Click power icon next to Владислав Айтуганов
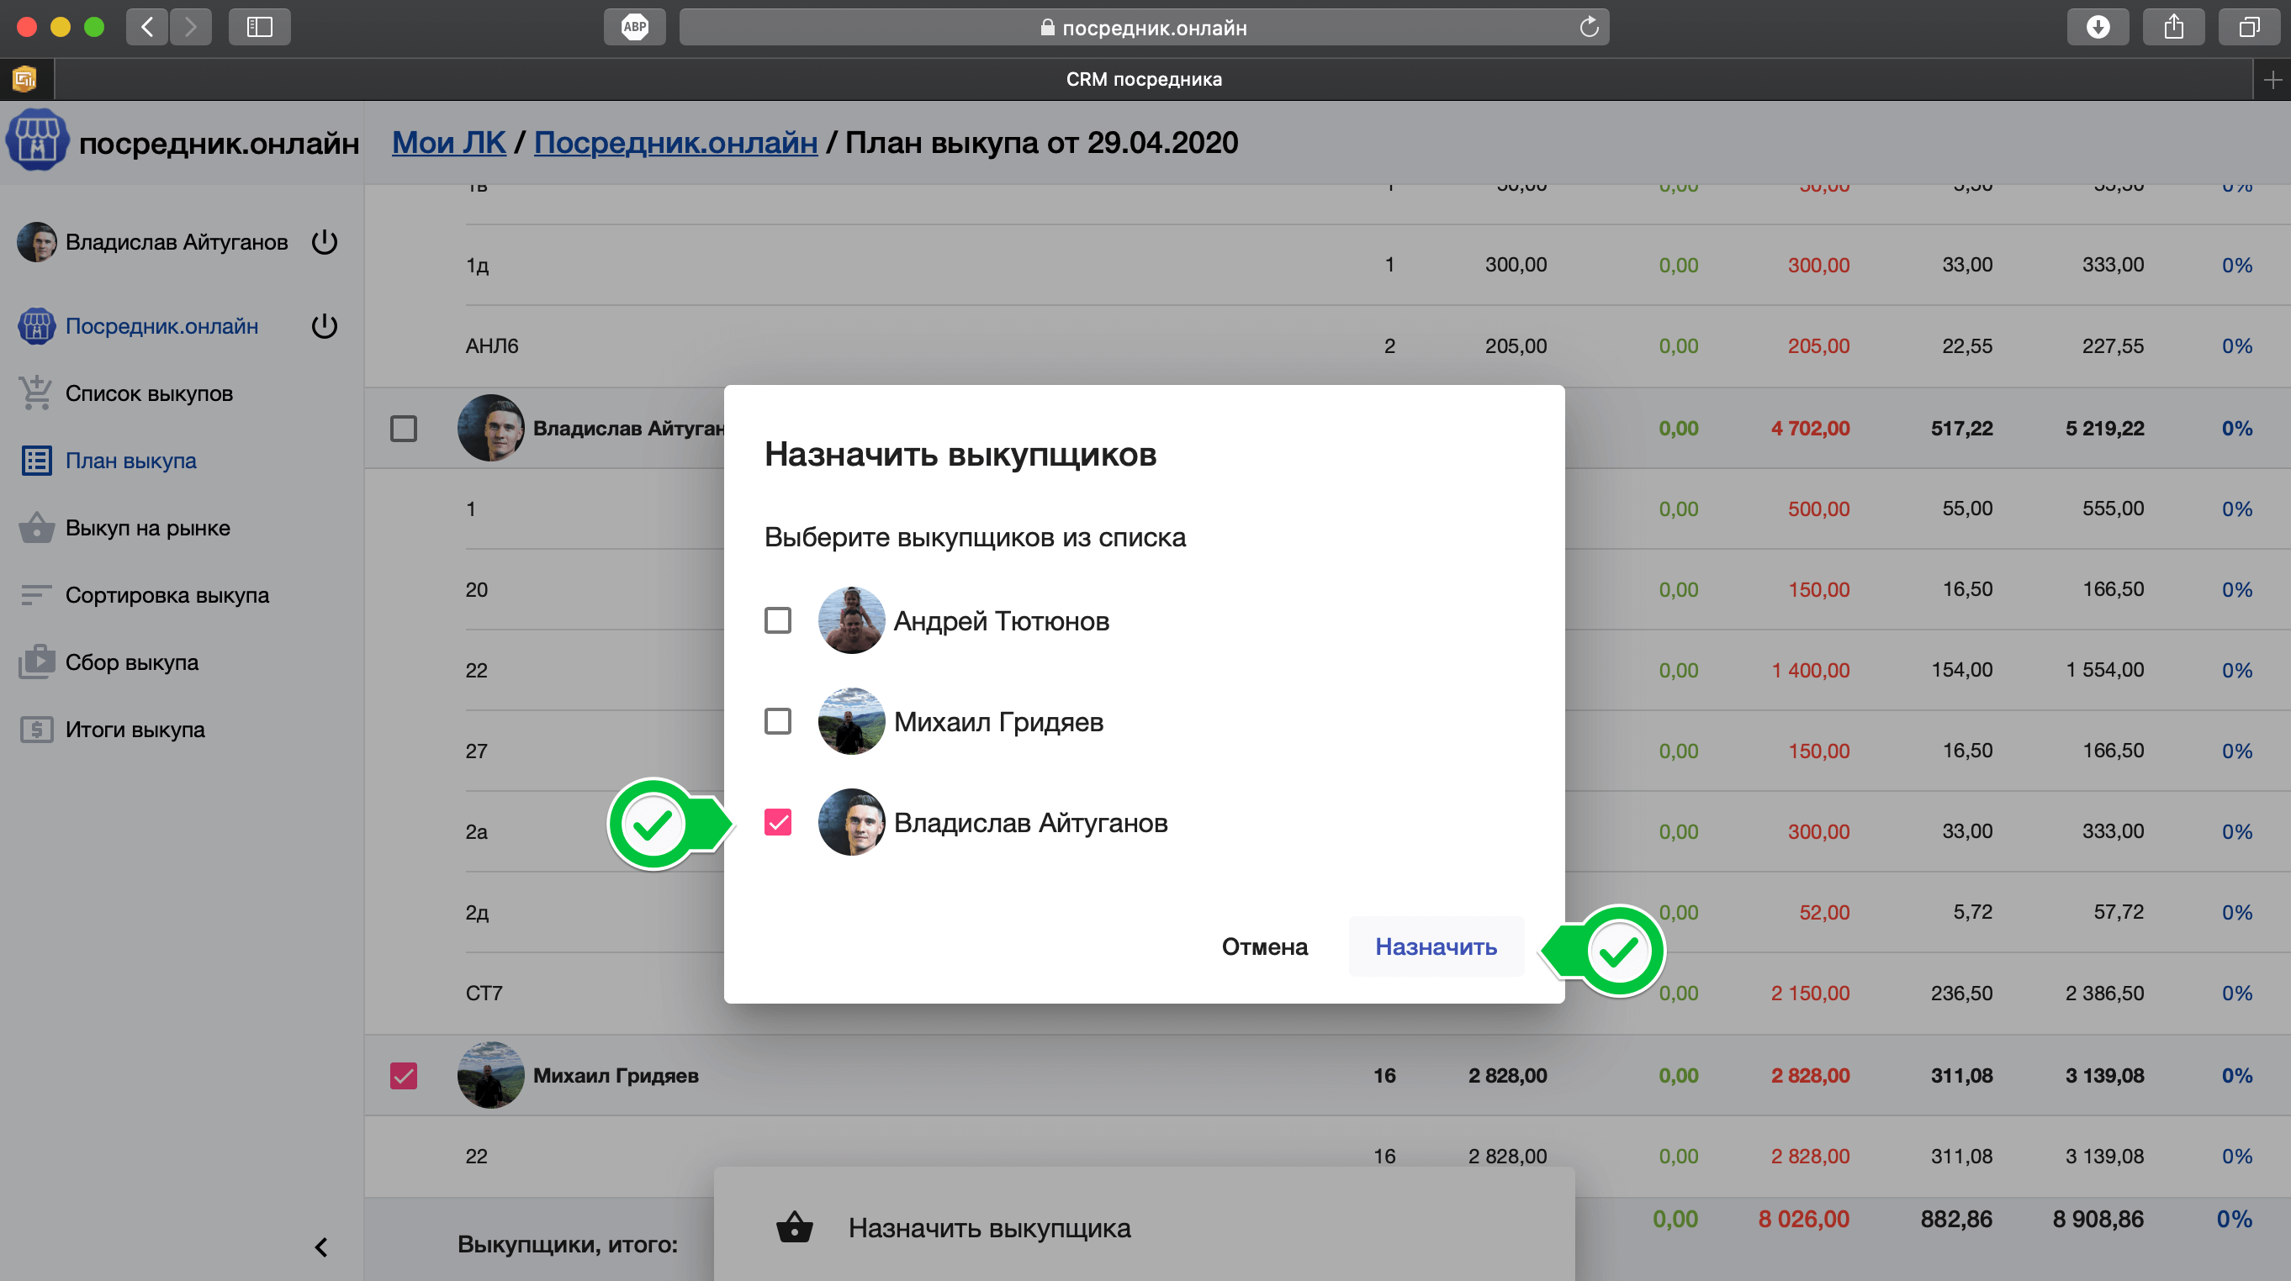The width and height of the screenshot is (2291, 1281). pos(325,242)
